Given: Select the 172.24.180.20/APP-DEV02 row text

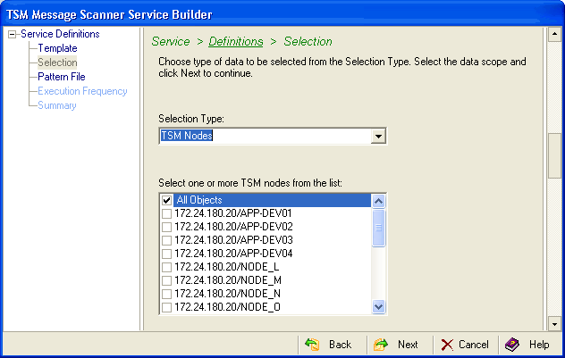Looking at the screenshot, I should (233, 227).
